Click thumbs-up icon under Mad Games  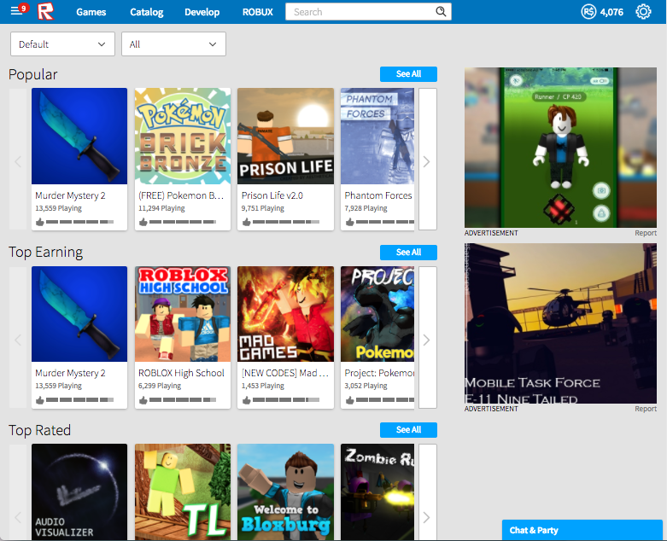(x=246, y=400)
